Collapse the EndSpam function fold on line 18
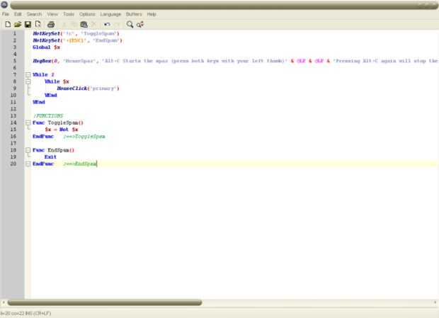This screenshot has height=318, width=439. click(x=28, y=150)
